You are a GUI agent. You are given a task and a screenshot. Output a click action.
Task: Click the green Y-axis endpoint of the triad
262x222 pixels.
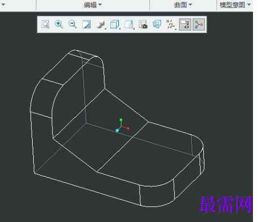tap(121, 120)
